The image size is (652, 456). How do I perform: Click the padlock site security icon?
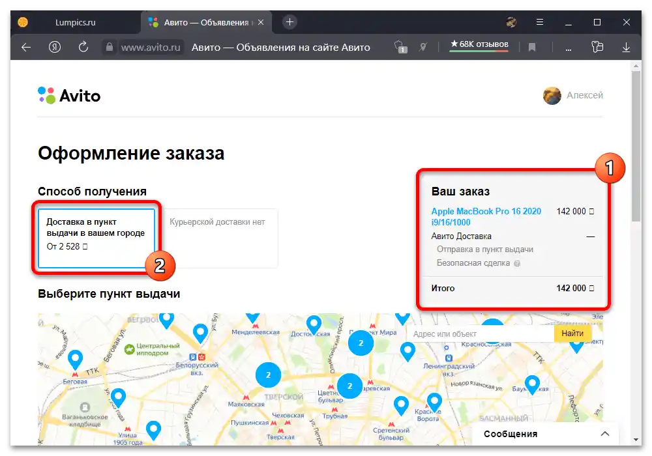(x=110, y=47)
